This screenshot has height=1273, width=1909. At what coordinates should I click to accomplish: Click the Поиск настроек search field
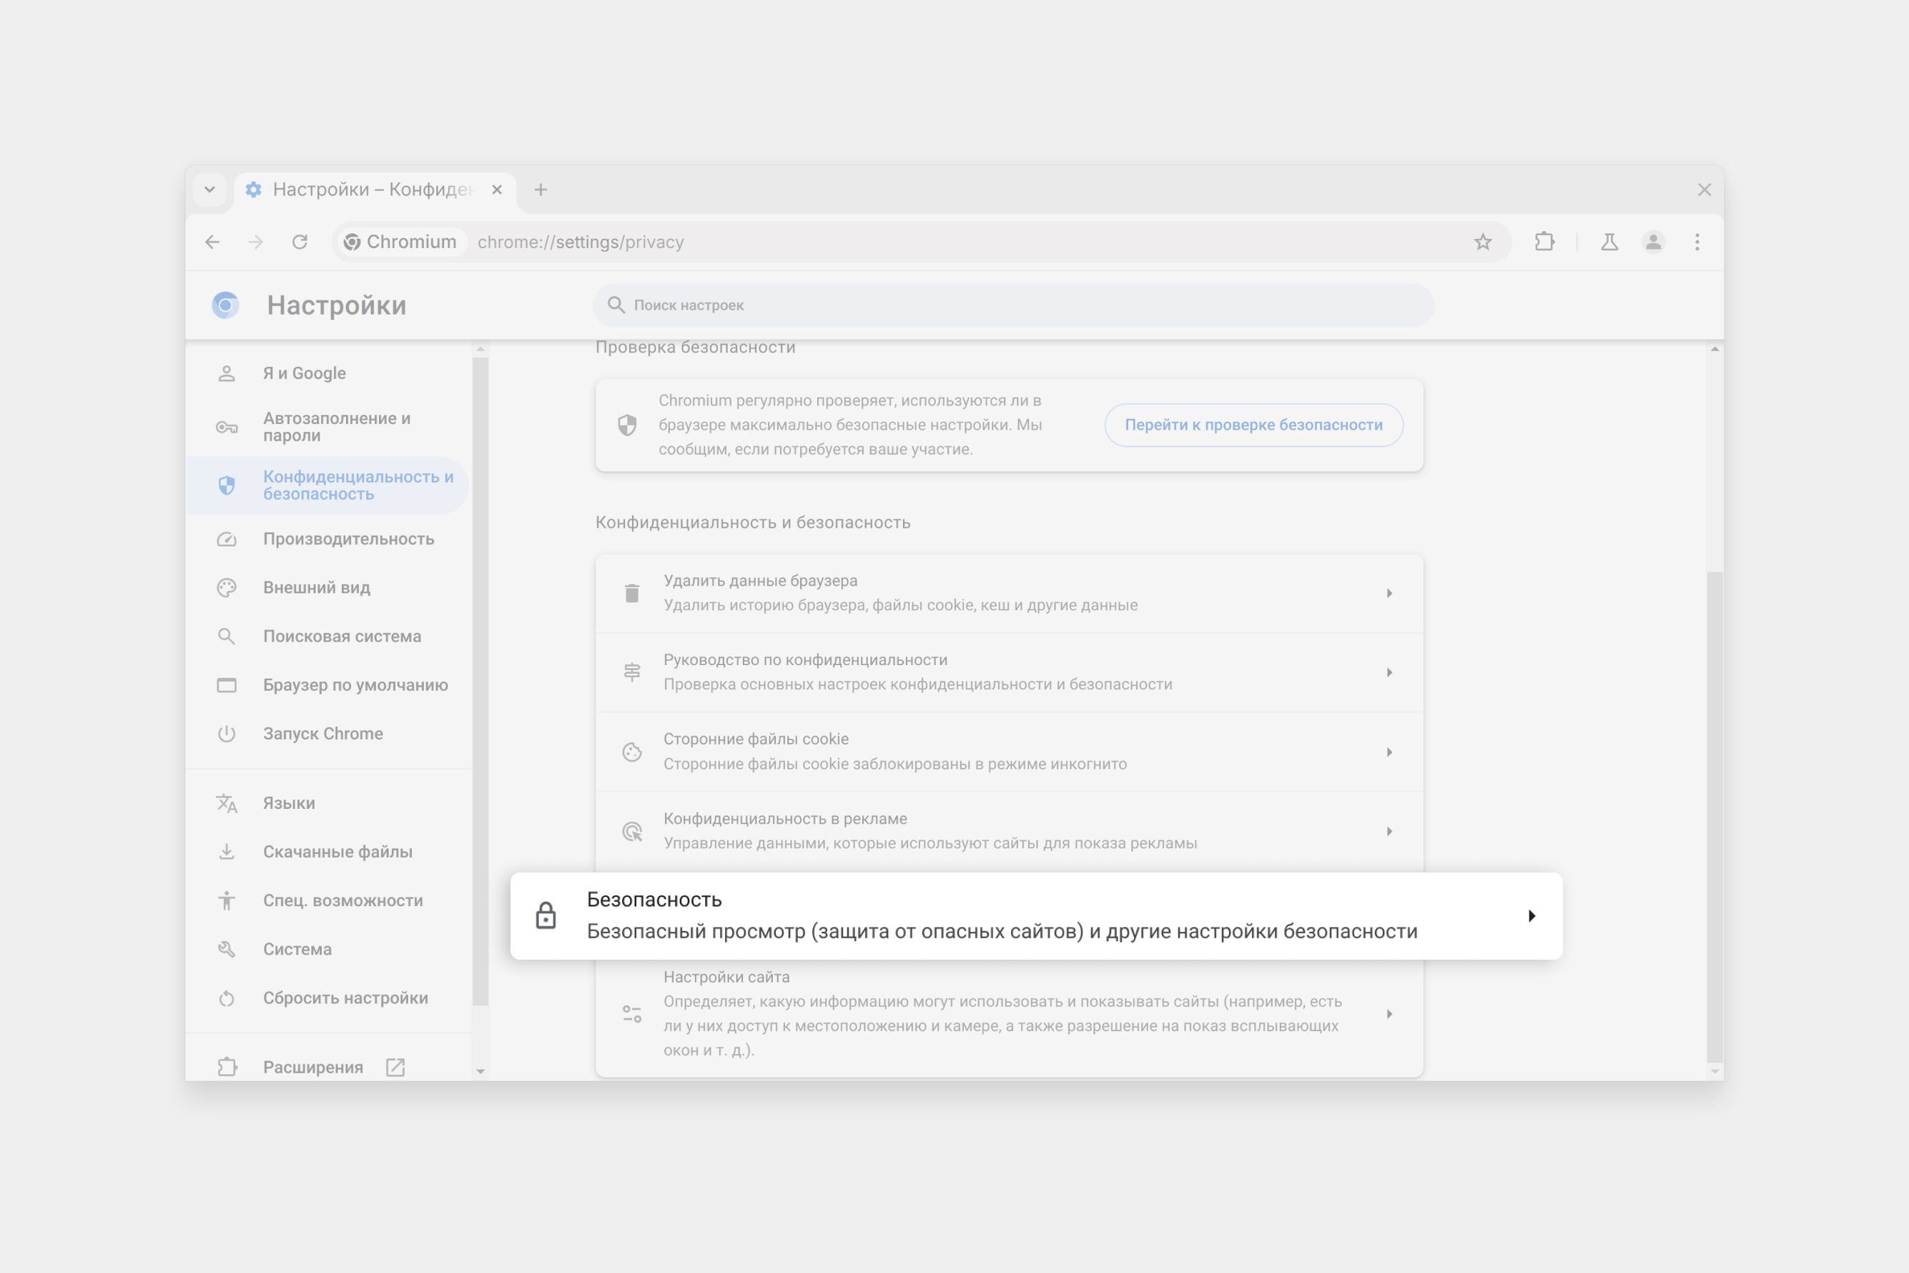pos(1013,305)
